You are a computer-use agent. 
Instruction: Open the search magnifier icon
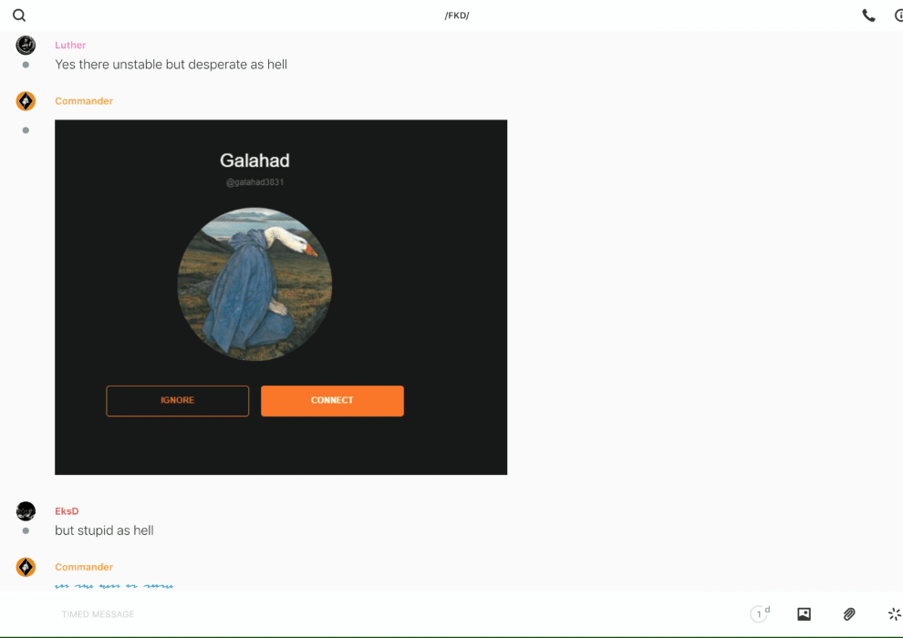(19, 15)
